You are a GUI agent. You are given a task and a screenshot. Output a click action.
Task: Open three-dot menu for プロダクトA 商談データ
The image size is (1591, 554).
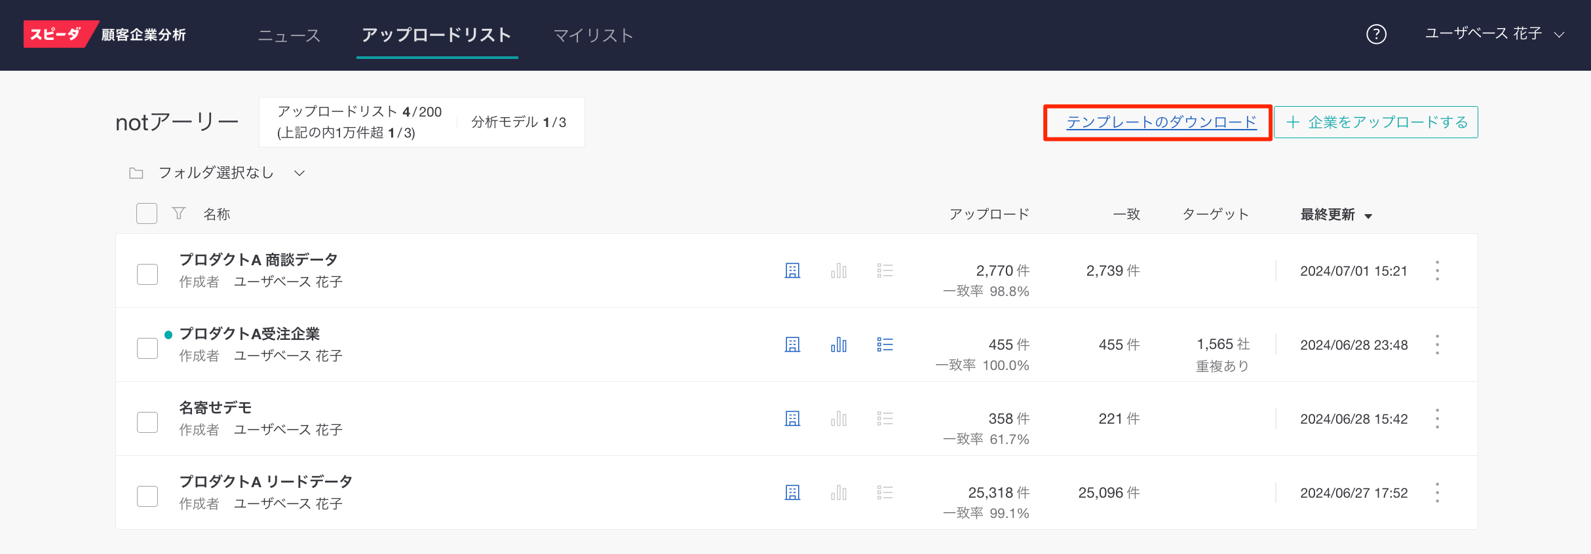[1437, 270]
